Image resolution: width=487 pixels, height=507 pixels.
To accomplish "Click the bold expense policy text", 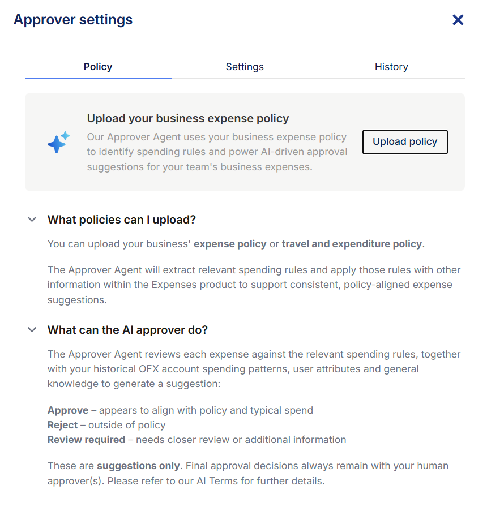I will (230, 244).
